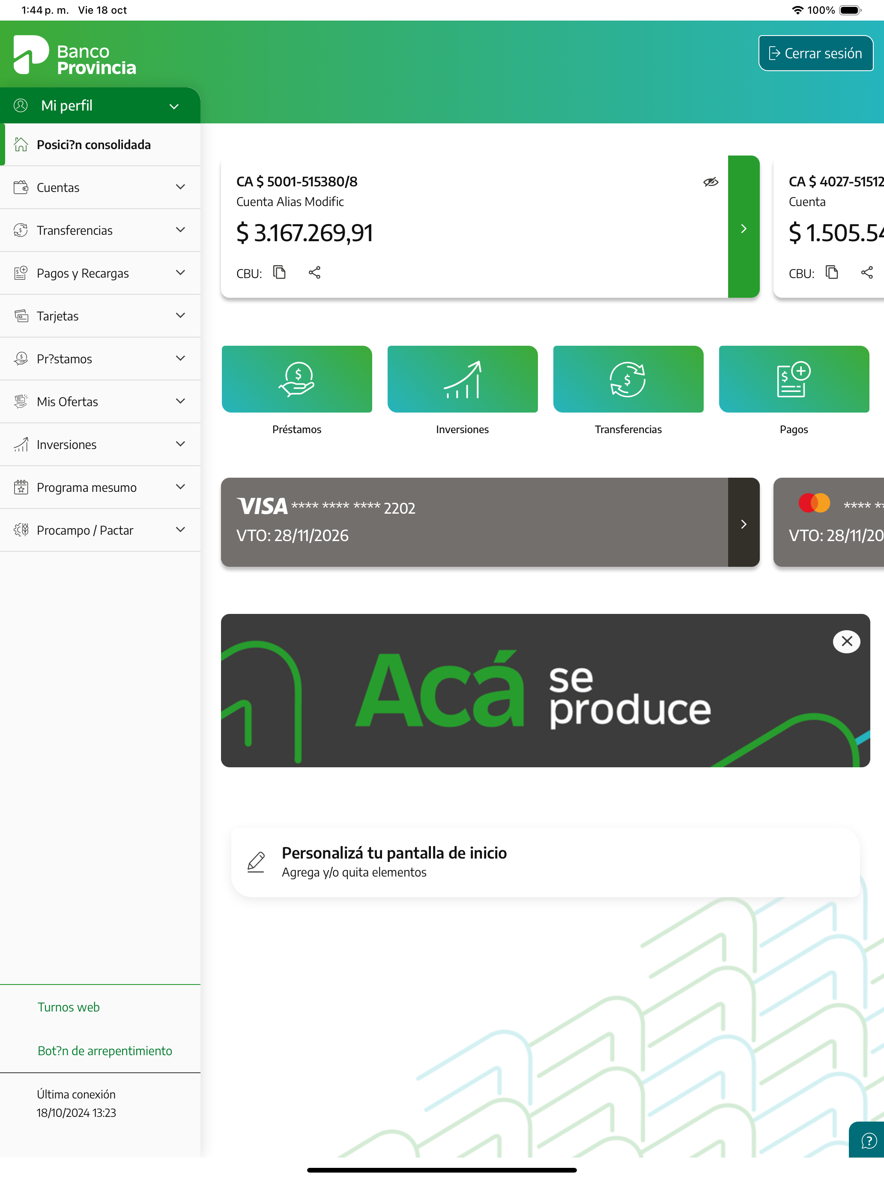Viewport: 884px width, 1179px height.
Task: Open the Préstamos shortcut tile
Action: tap(297, 379)
